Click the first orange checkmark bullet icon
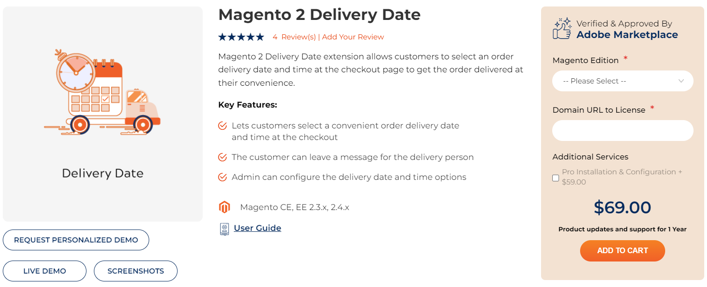Screen dimensions: 707x287 click(x=222, y=125)
